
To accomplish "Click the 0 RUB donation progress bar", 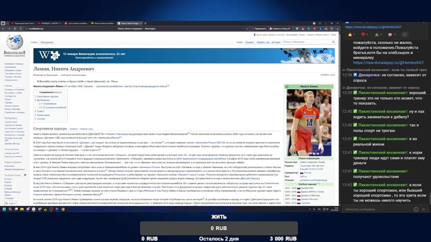I will [219, 228].
